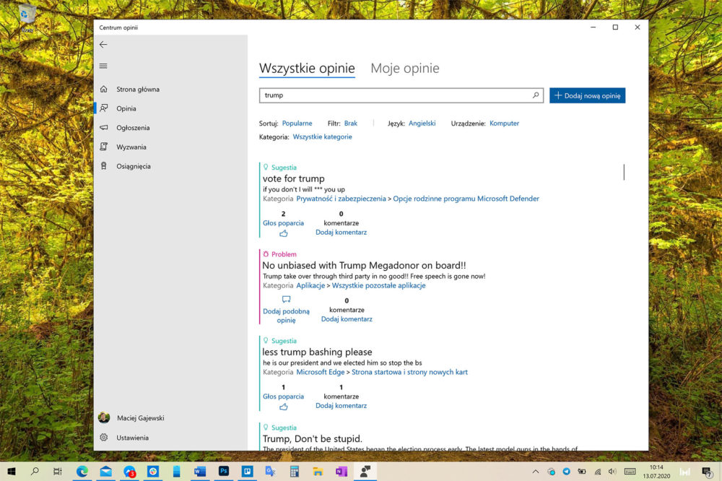Viewport: 722px width, 481px height.
Task: Open Windows Start menu
Action: tap(12, 472)
